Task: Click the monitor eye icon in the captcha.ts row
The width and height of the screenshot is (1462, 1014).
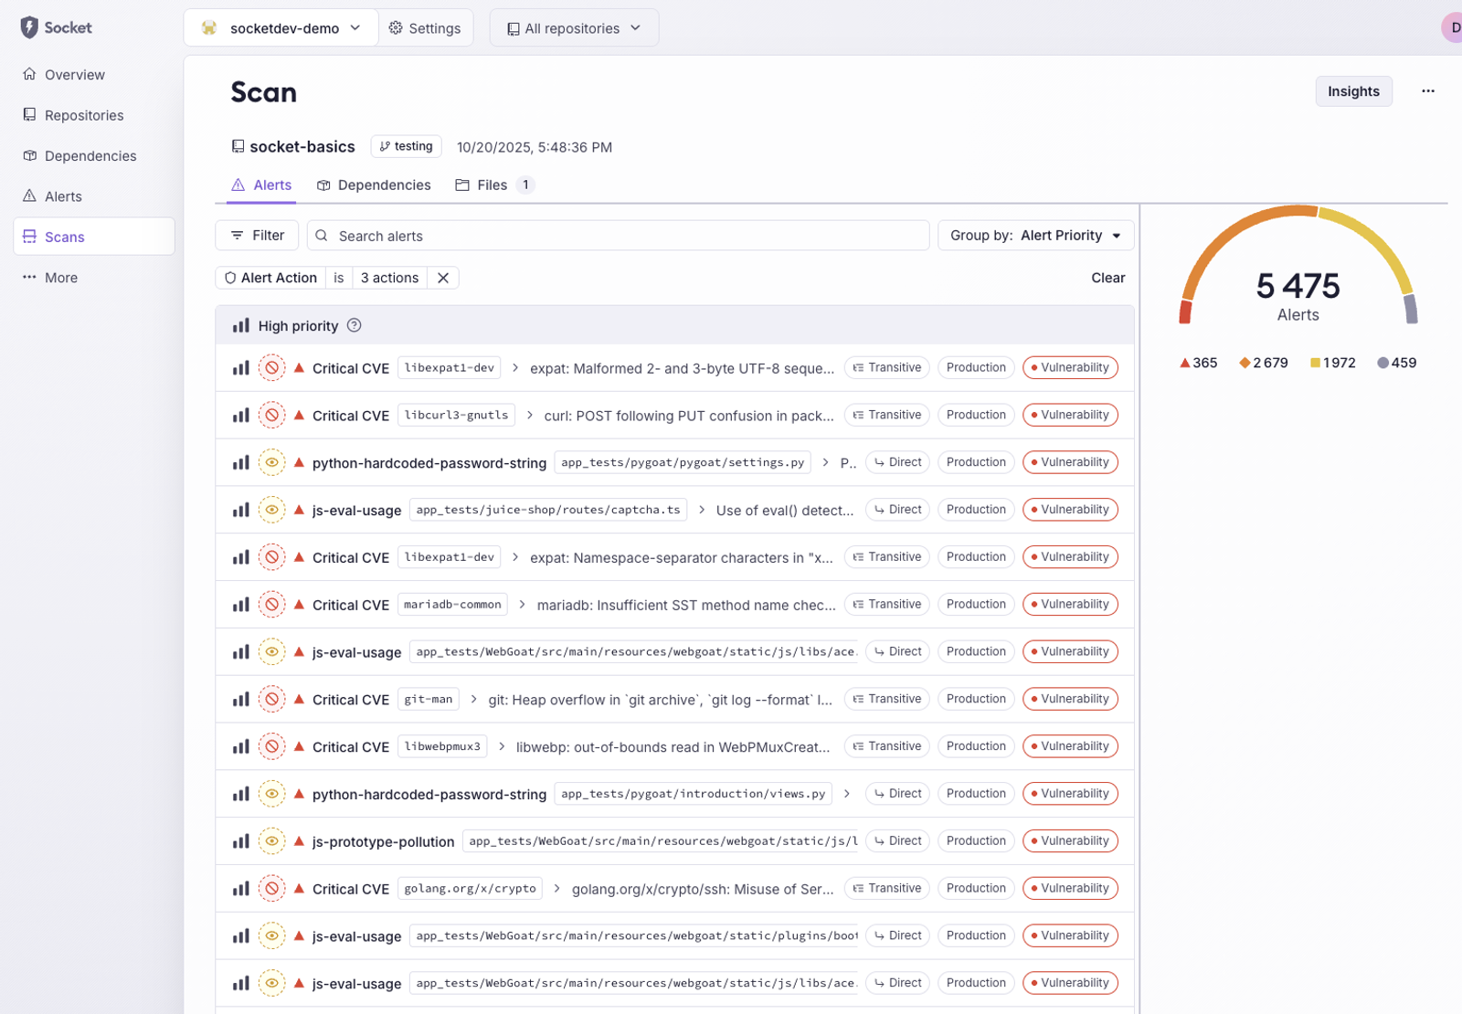Action: (271, 510)
